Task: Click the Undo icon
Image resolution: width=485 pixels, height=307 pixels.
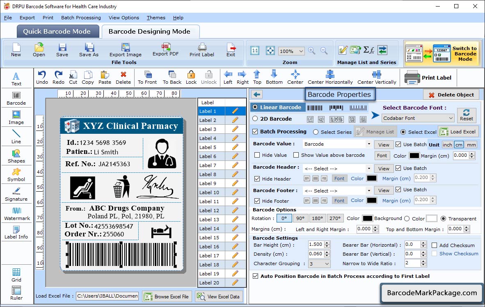Action: point(42,78)
